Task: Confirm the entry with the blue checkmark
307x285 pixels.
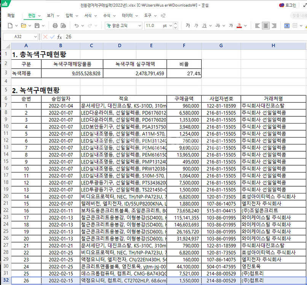Action: (52, 37)
